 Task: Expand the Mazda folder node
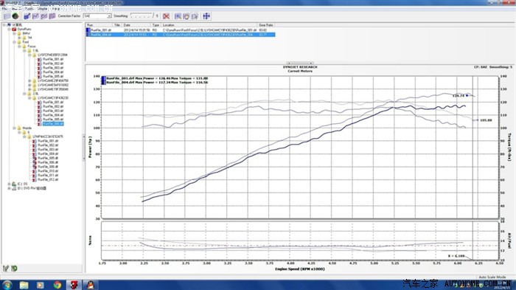coord(15,128)
